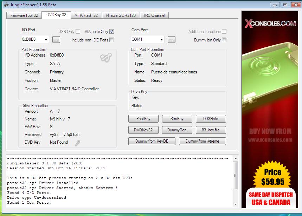Click the SlimKey button
Viewport: 302px width, 216px height.
[x=177, y=119]
